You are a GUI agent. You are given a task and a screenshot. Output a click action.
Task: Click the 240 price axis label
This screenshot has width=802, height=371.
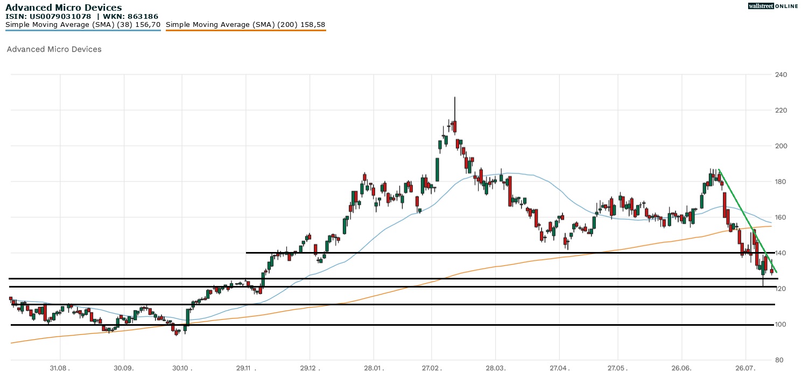point(780,74)
